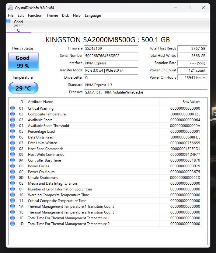Click the Drive Letter field C:
216x253 pixels.
[x=111, y=78]
